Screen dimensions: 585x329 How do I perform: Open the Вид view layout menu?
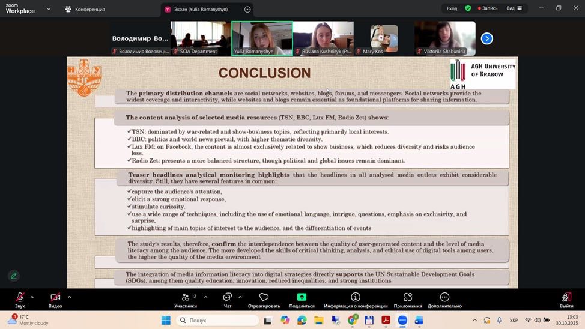pos(514,8)
